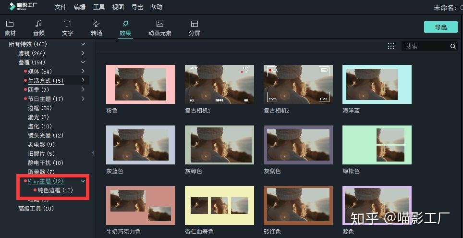The image size is (463, 238).
Task: Open the 编辑 menu
Action: pyautogui.click(x=79, y=7)
